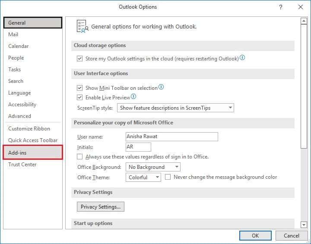Screen dimensions: 311x244
Task: Close the Outlook Options dialog with X
Action: click(301, 7)
